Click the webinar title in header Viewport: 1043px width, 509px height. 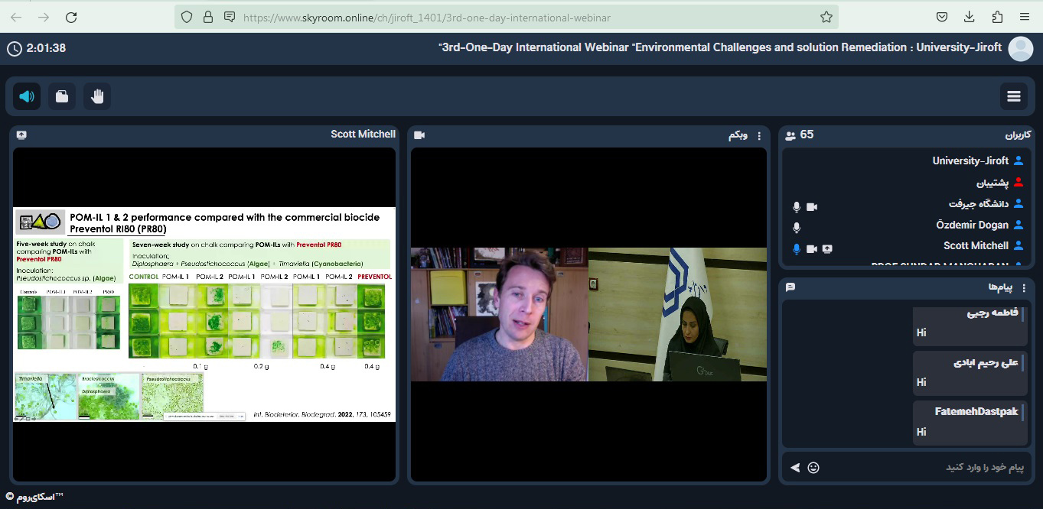(720, 47)
